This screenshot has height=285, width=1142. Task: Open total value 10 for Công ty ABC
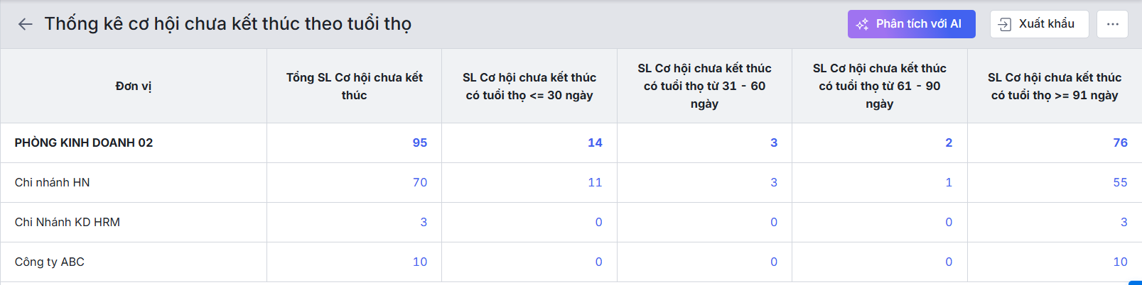click(420, 262)
